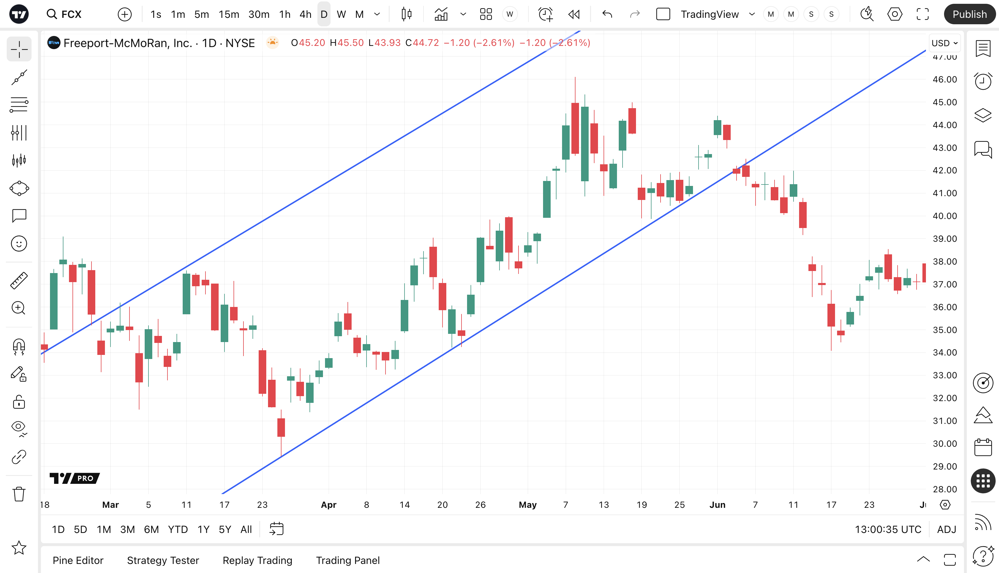This screenshot has height=573, width=999.
Task: Select the ruler measure tool
Action: point(19,281)
